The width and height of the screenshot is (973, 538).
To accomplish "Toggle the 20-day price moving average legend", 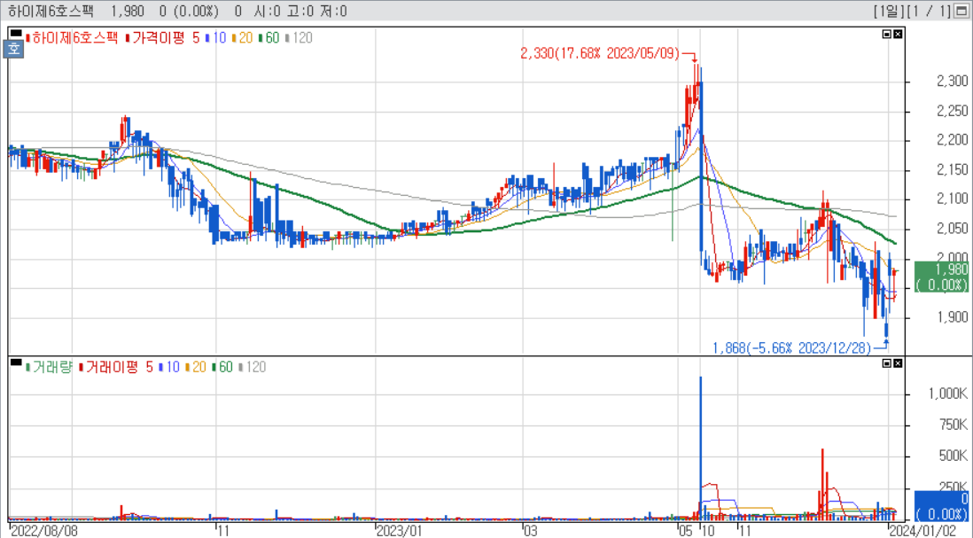I will [x=243, y=38].
